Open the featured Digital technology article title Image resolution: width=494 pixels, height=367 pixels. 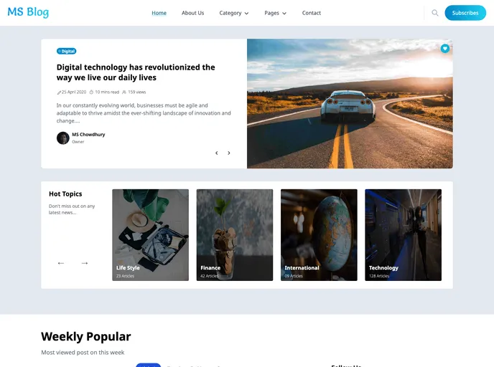tap(136, 72)
